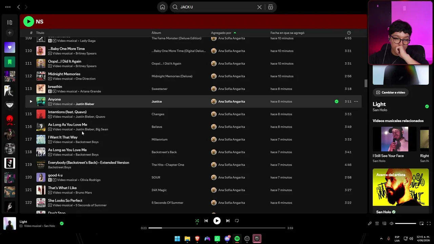Skip to next track

(228, 221)
